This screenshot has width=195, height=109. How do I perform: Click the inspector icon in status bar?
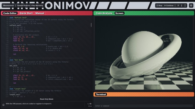[4, 105]
